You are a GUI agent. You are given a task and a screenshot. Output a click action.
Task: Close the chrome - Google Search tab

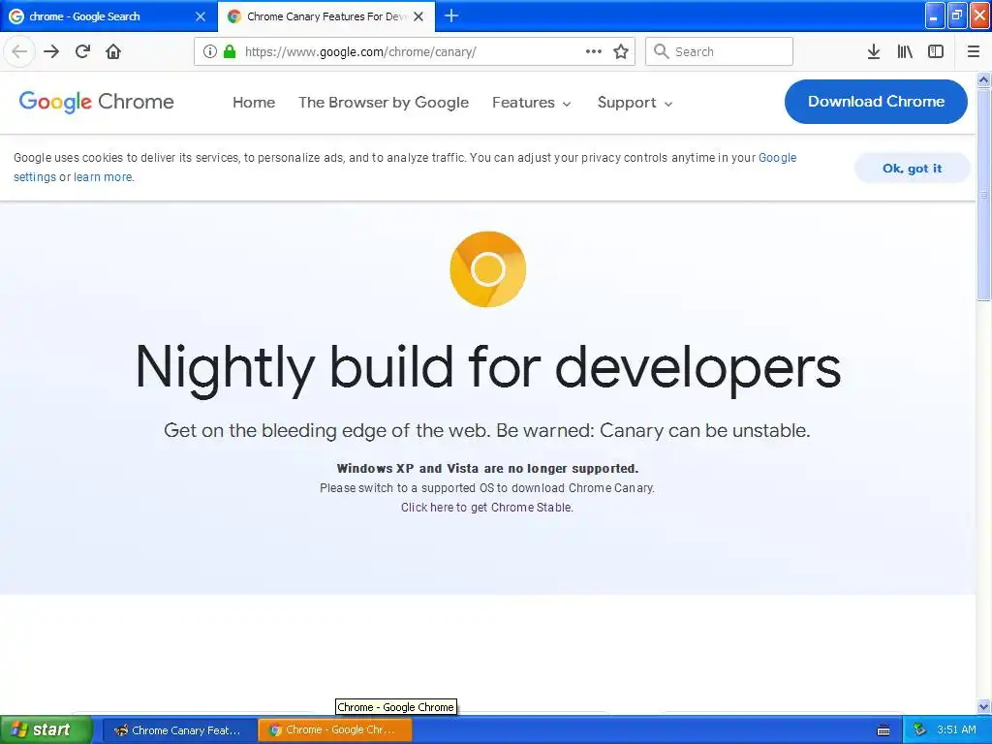201,16
